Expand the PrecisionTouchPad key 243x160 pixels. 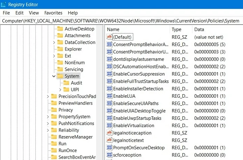pos(48,97)
